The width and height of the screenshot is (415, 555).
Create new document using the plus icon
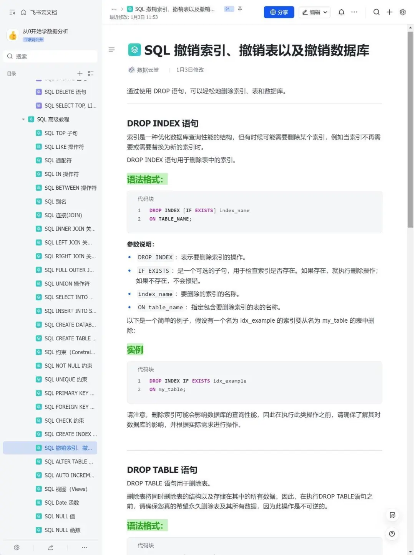[389, 12]
